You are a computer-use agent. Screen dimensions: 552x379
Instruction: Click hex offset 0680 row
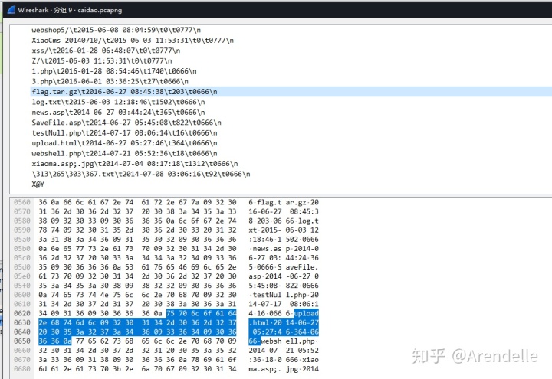166,369
